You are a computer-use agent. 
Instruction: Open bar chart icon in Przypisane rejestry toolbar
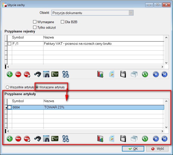coord(100,74)
